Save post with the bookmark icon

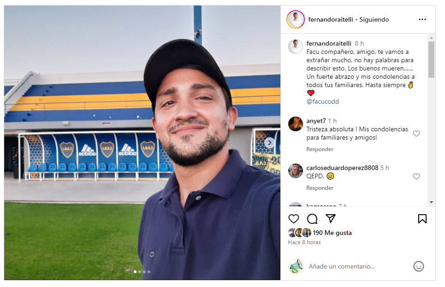[x=422, y=219]
